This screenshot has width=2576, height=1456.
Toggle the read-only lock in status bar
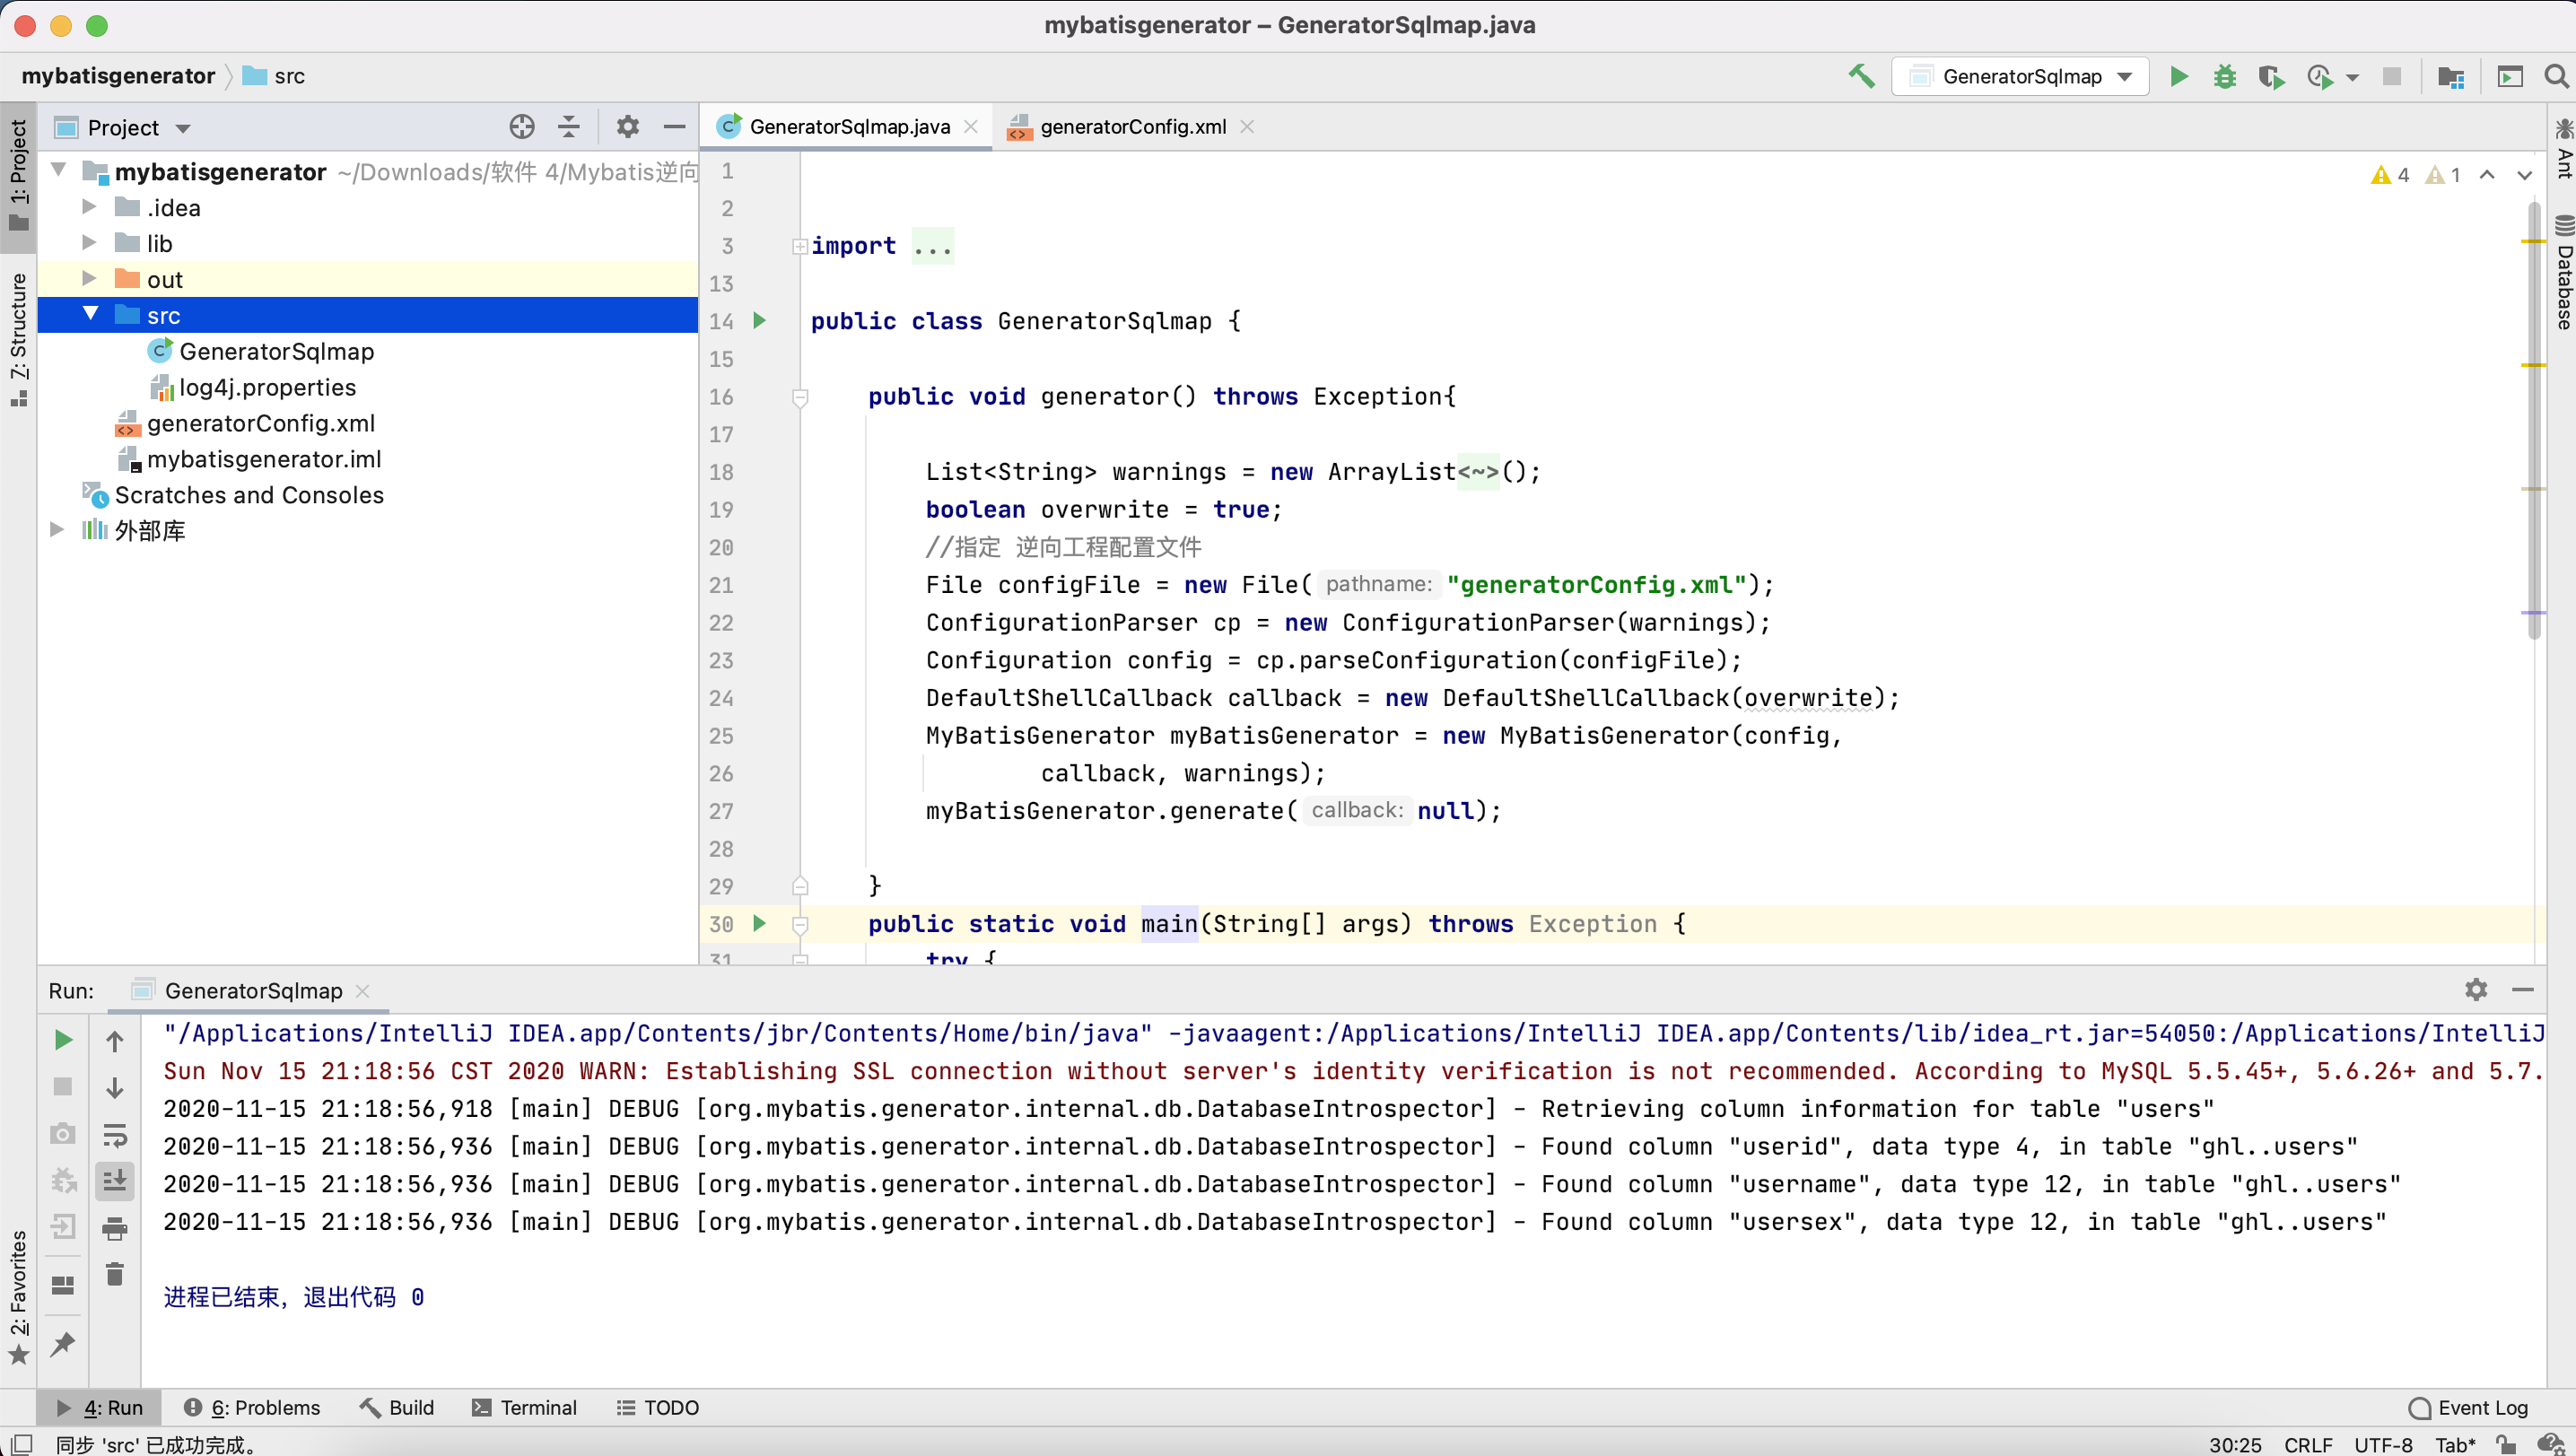coord(2505,1444)
